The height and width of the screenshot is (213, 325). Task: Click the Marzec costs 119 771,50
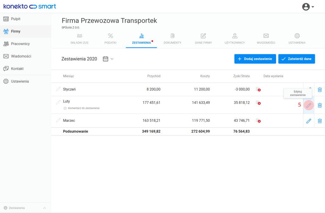(201, 121)
